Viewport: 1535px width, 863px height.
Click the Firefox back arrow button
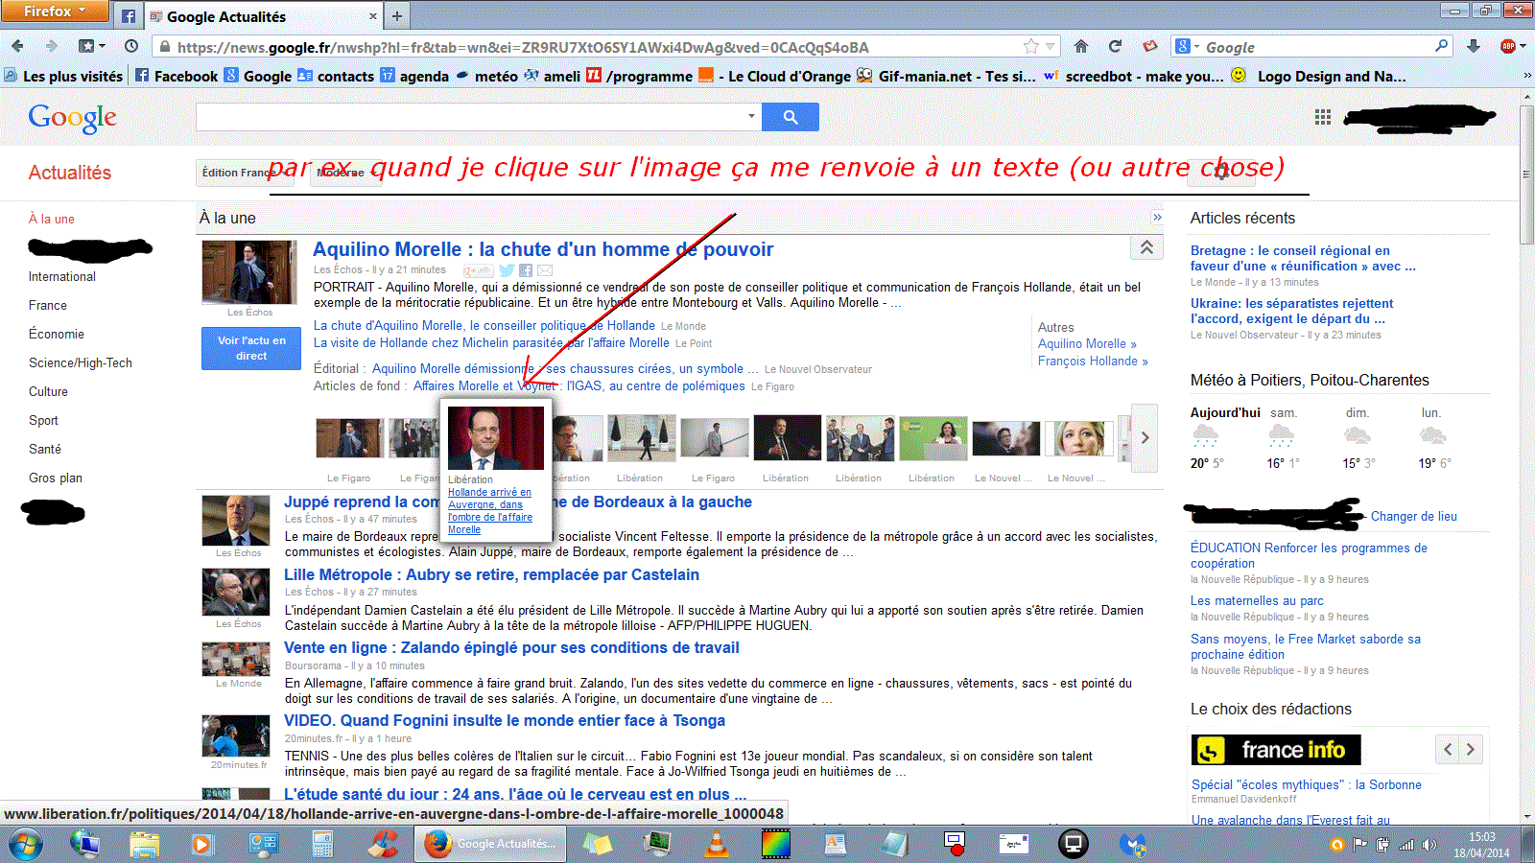pos(17,46)
